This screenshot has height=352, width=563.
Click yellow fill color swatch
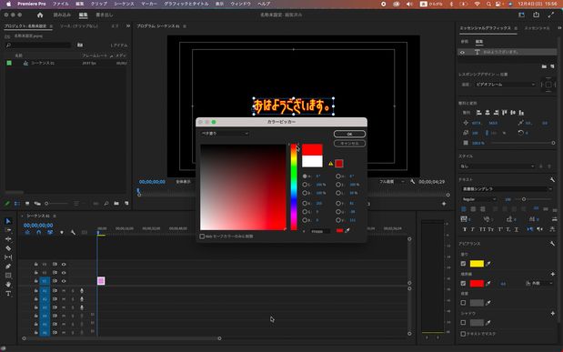pos(477,264)
